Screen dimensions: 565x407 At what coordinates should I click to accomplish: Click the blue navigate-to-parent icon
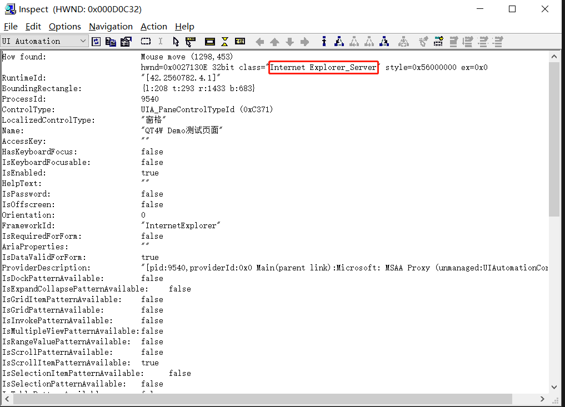click(x=324, y=42)
